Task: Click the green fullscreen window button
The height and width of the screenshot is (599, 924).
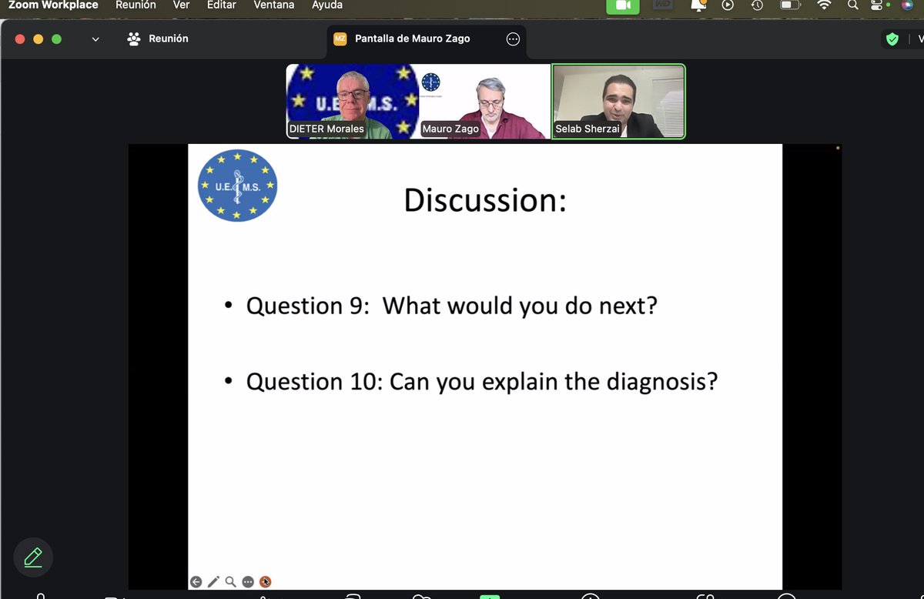Action: pos(56,38)
